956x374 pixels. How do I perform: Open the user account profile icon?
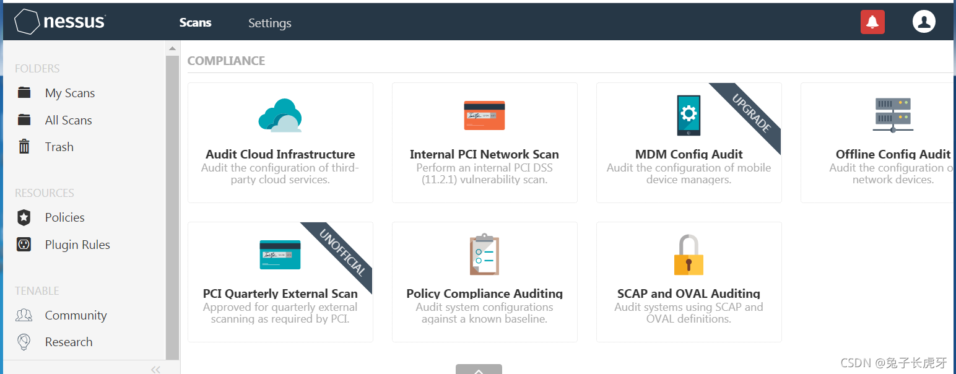pyautogui.click(x=924, y=22)
